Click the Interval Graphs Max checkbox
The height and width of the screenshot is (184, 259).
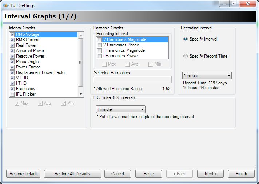point(17,104)
